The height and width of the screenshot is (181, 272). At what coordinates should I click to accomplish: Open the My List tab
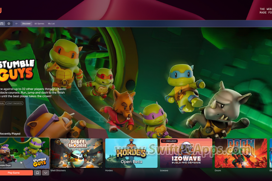pos(51,23)
